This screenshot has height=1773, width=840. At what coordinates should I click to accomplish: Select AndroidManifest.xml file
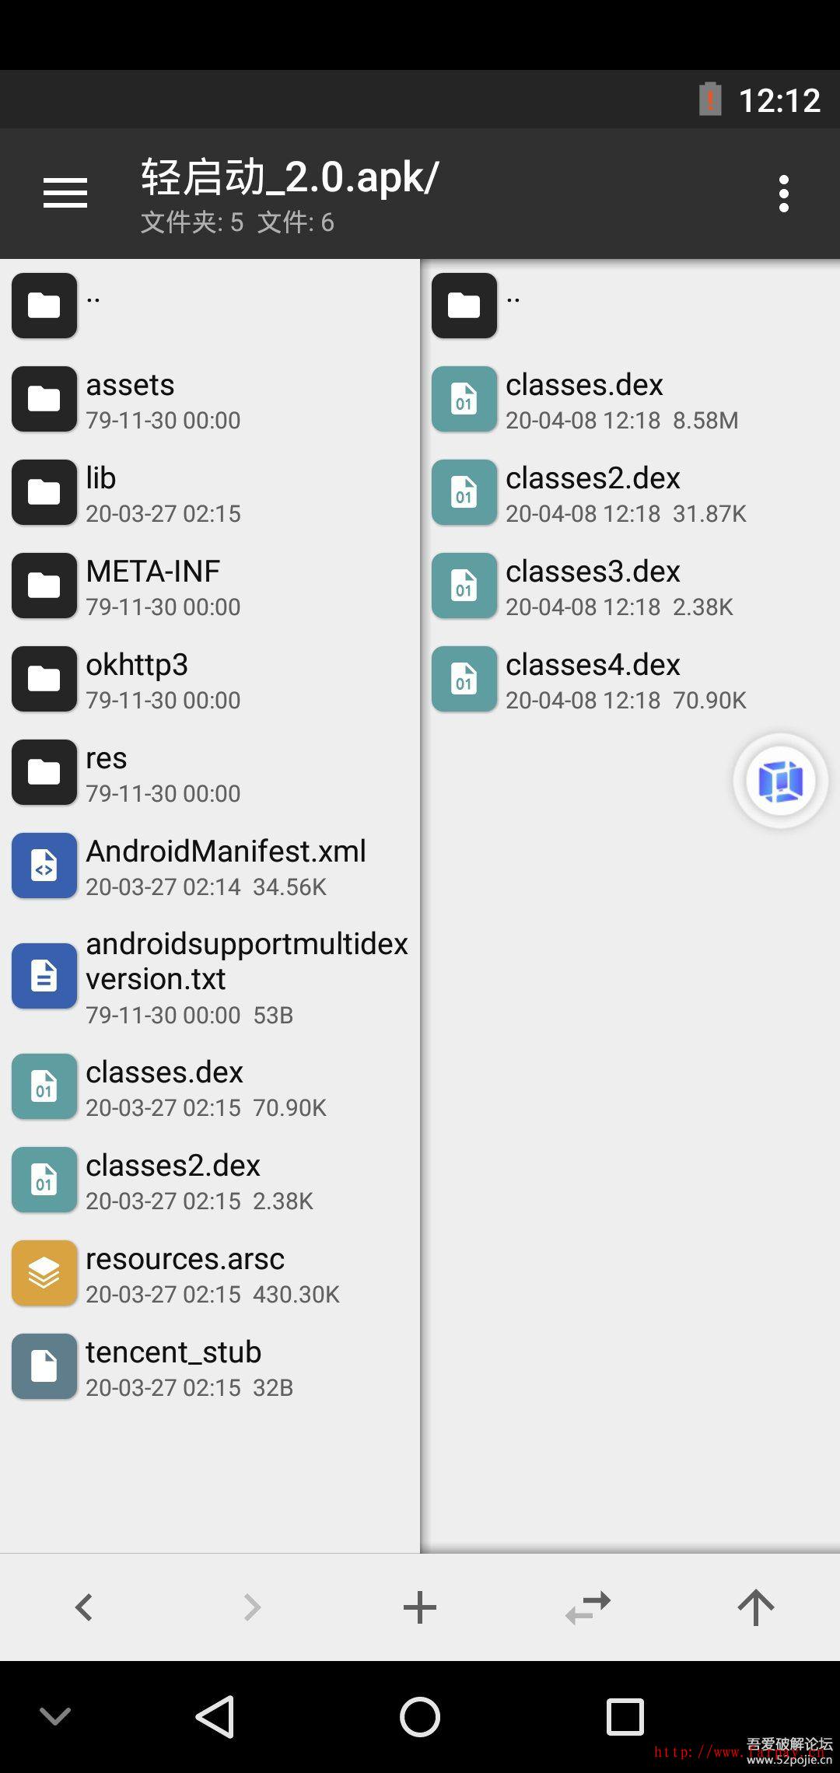point(226,866)
